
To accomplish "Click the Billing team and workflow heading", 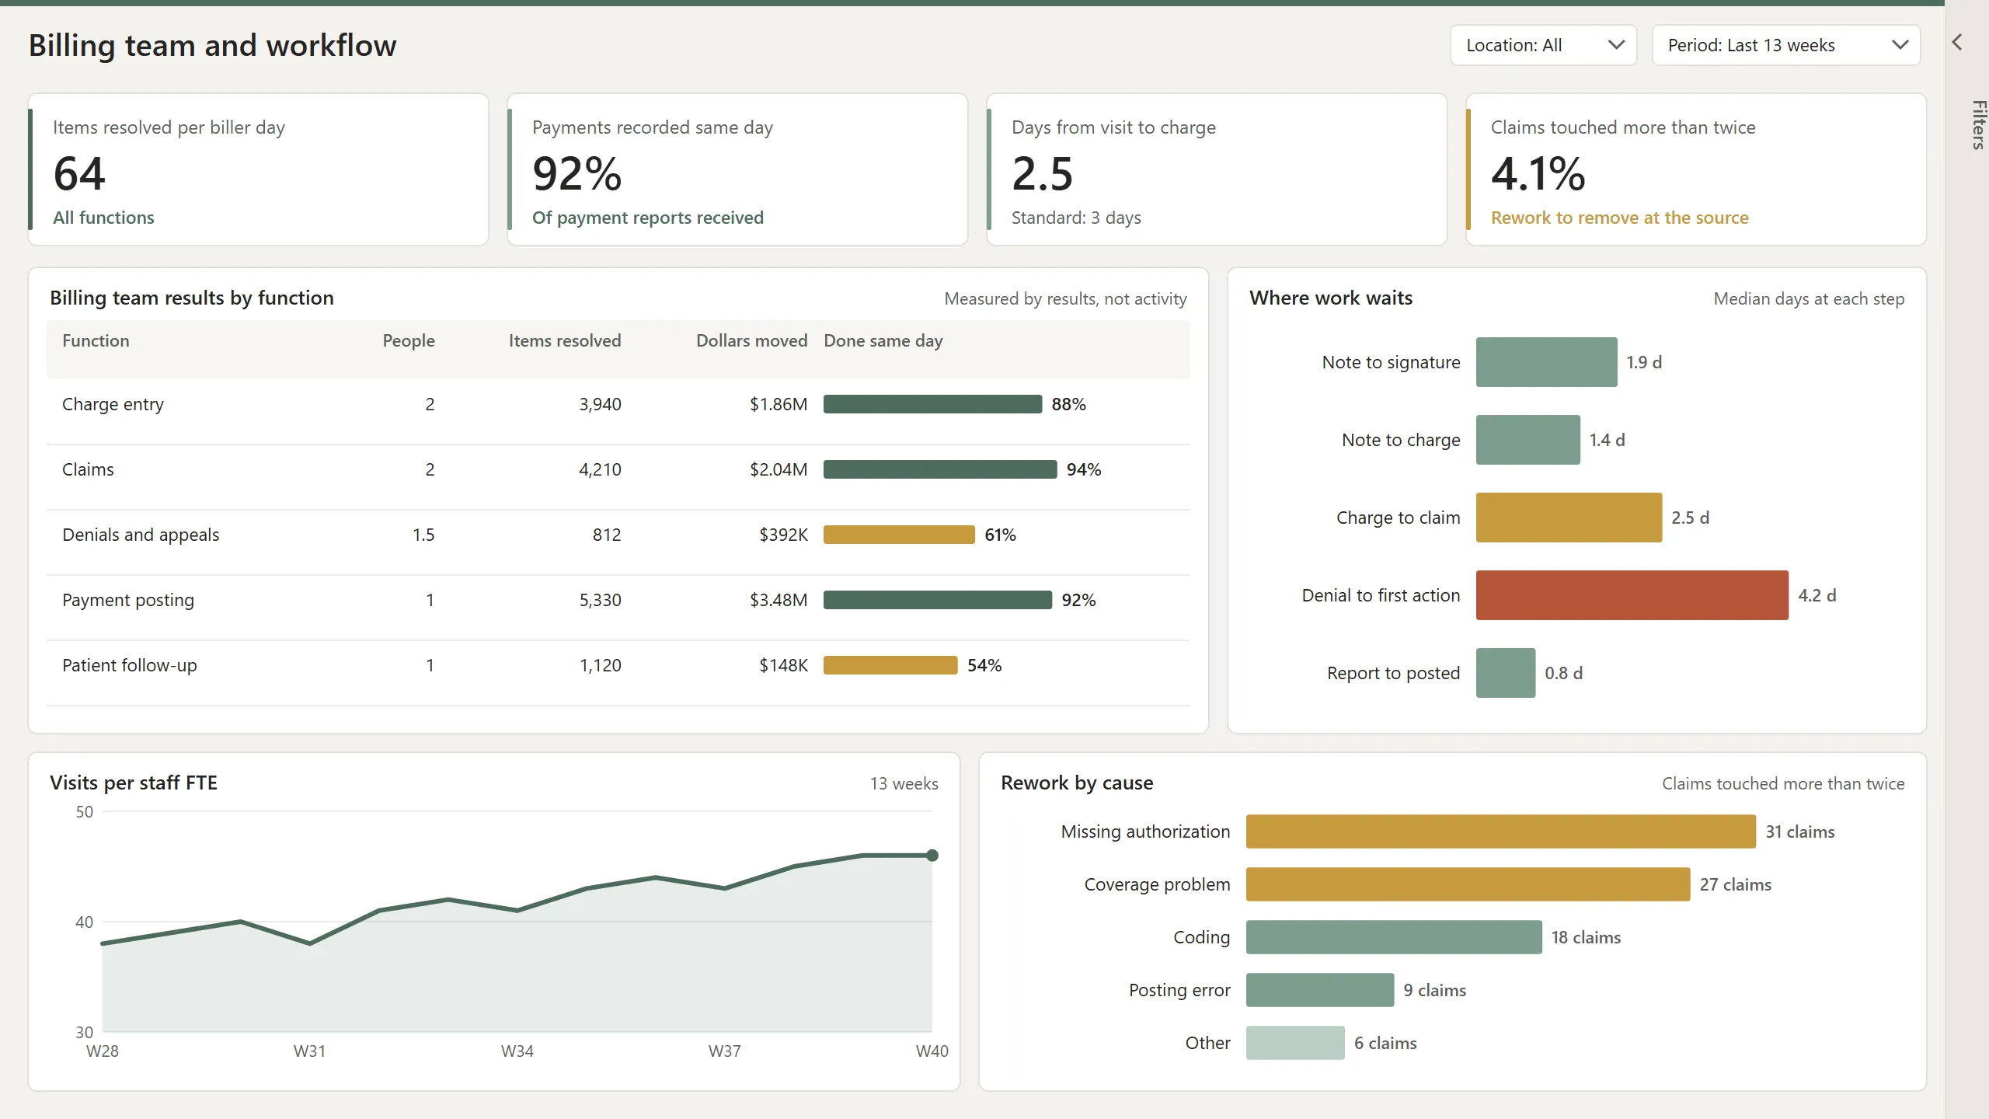I will pyautogui.click(x=213, y=46).
